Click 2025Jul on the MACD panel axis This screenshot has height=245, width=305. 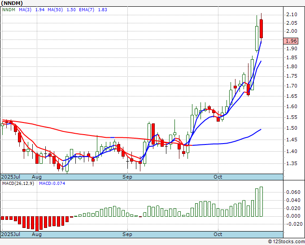(11, 234)
